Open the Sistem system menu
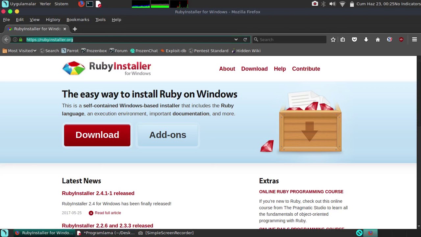421x237 pixels. (61, 4)
